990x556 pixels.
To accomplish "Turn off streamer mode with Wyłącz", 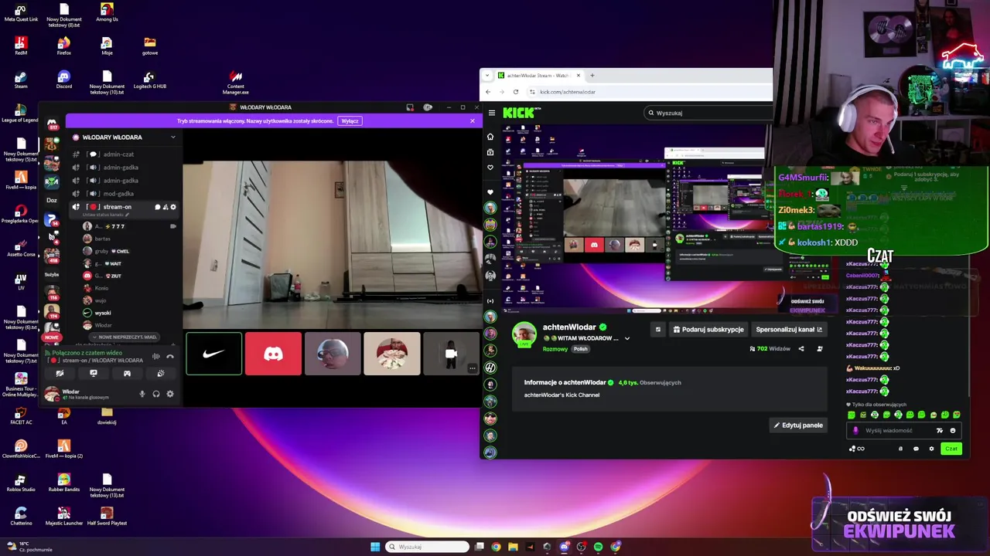I will click(350, 120).
